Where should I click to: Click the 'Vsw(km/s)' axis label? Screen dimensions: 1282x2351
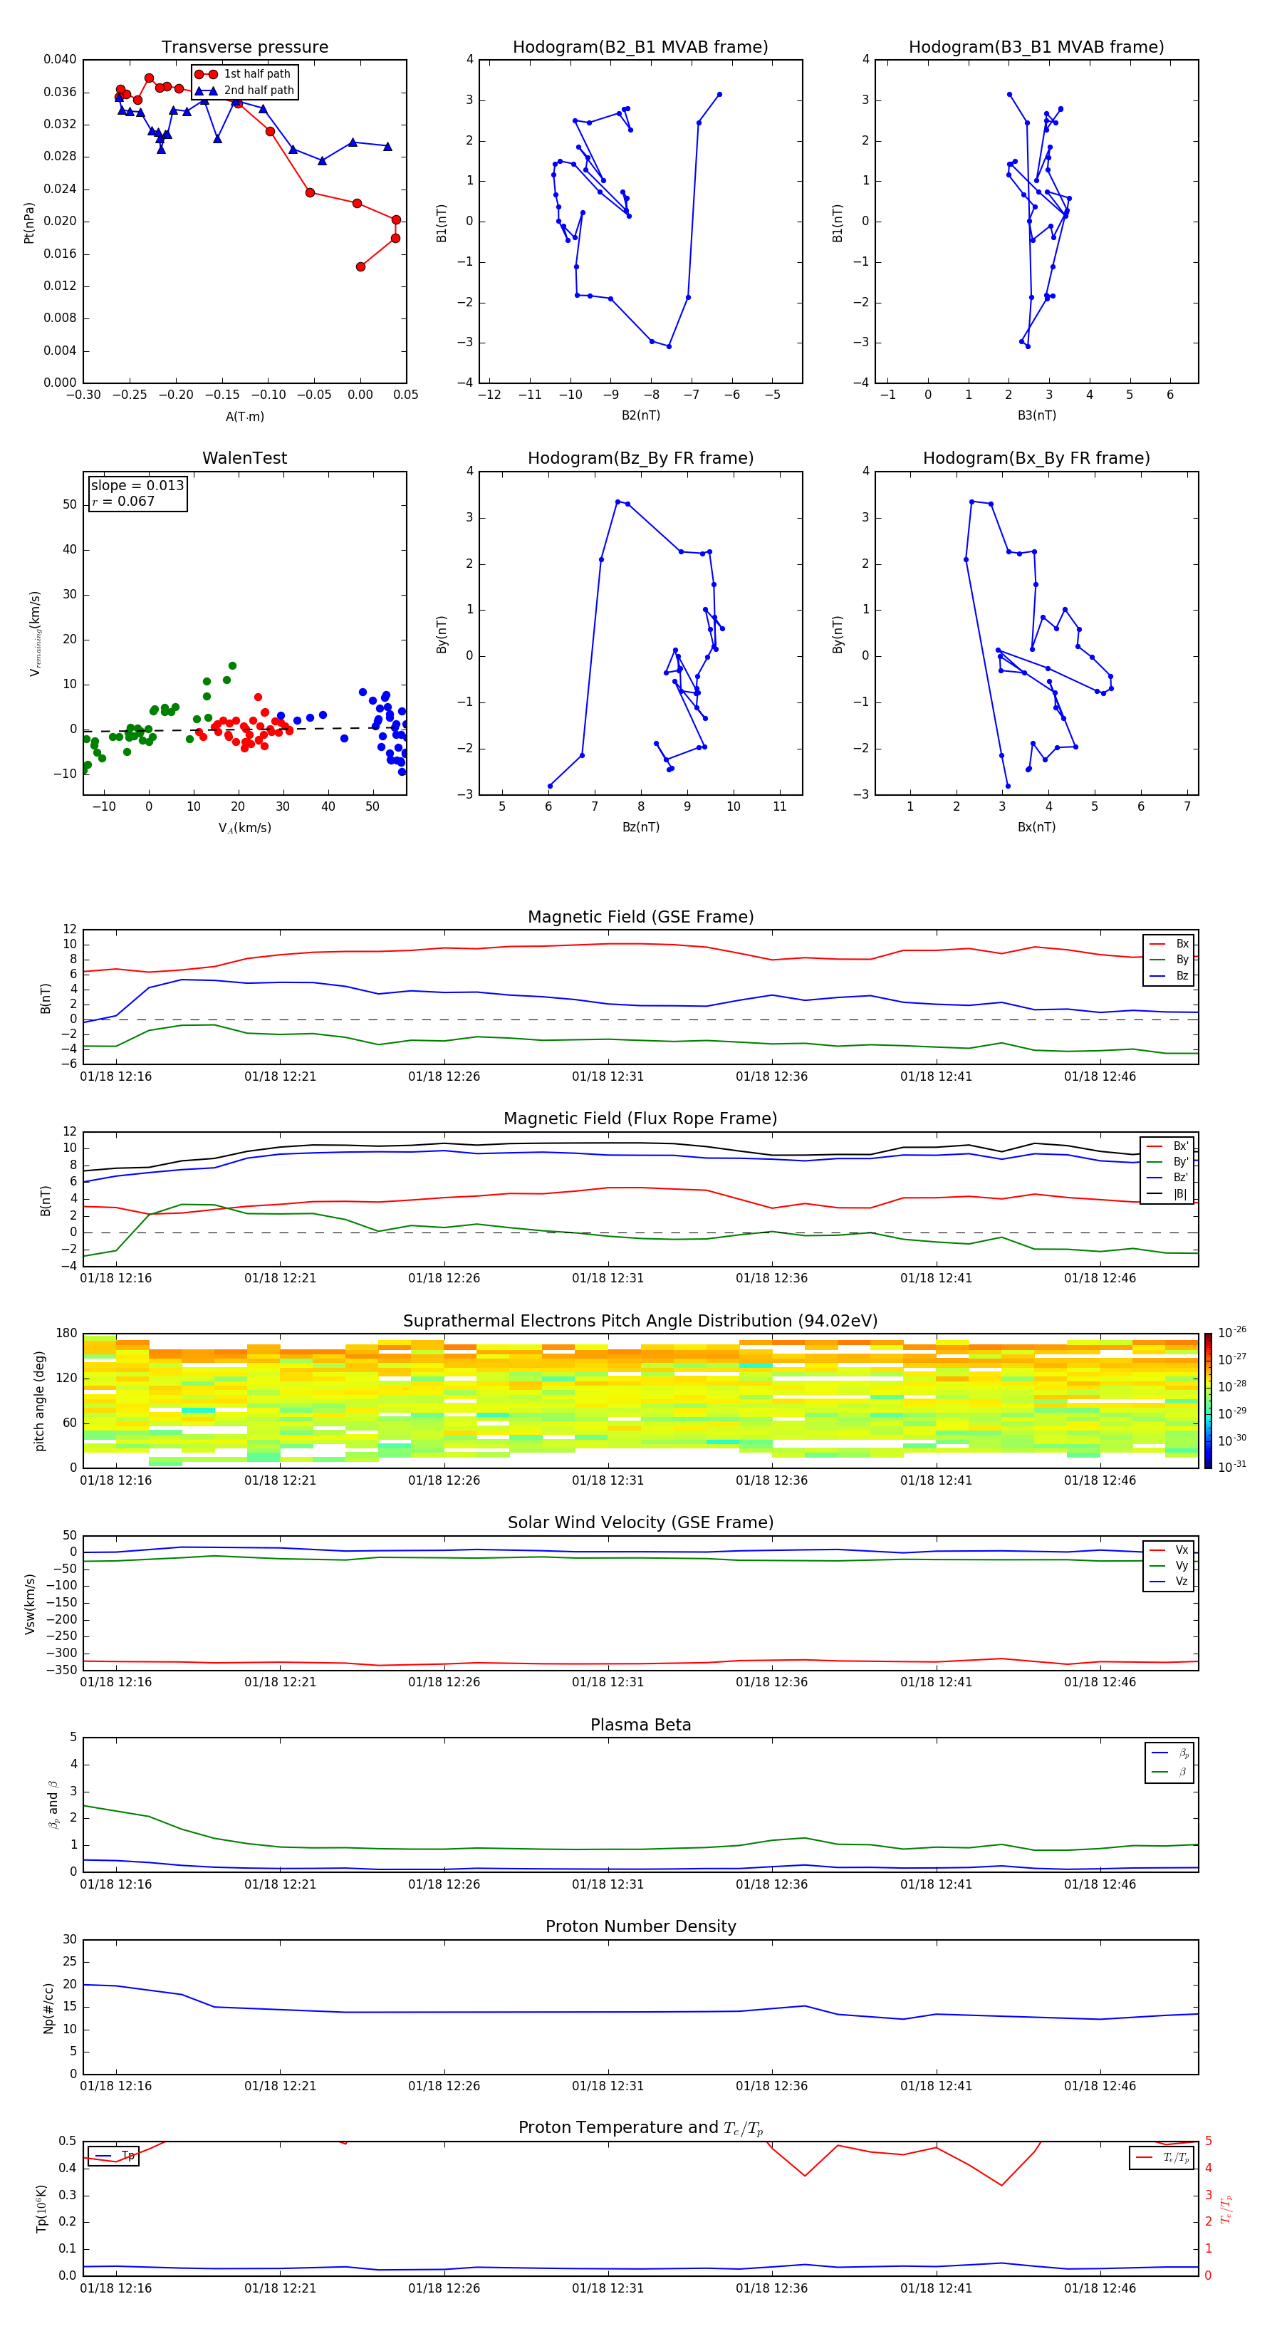point(30,1603)
